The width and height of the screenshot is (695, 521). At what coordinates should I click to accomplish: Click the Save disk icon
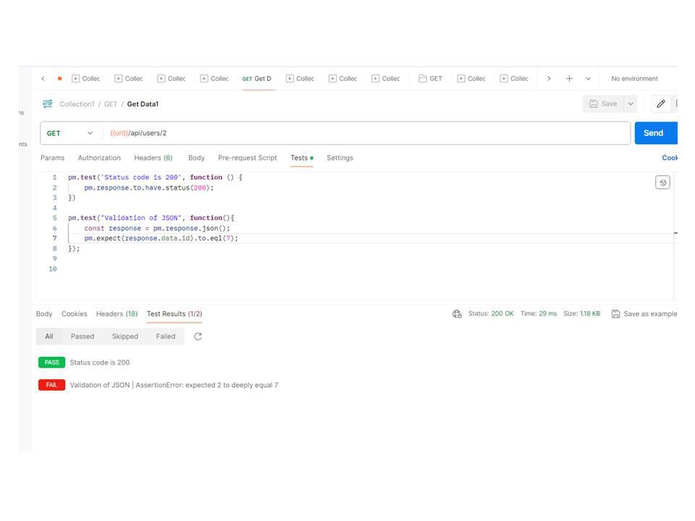coord(594,104)
